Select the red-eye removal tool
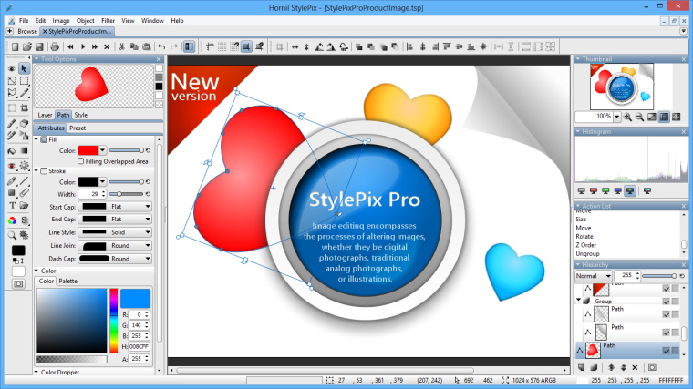This screenshot has width=693, height=389. tap(12, 166)
